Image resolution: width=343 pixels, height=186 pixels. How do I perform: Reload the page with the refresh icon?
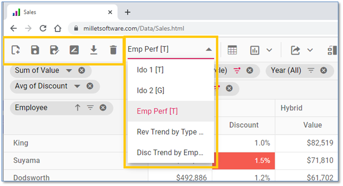pyautogui.click(x=43, y=28)
